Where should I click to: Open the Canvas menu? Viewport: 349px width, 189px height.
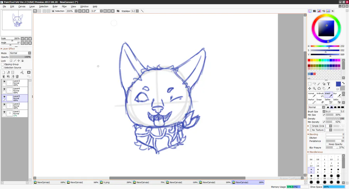tap(22, 7)
